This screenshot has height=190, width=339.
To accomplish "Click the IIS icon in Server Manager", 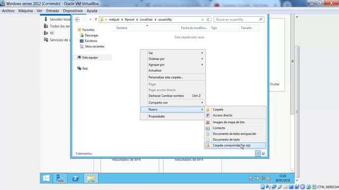I will click(46, 33).
